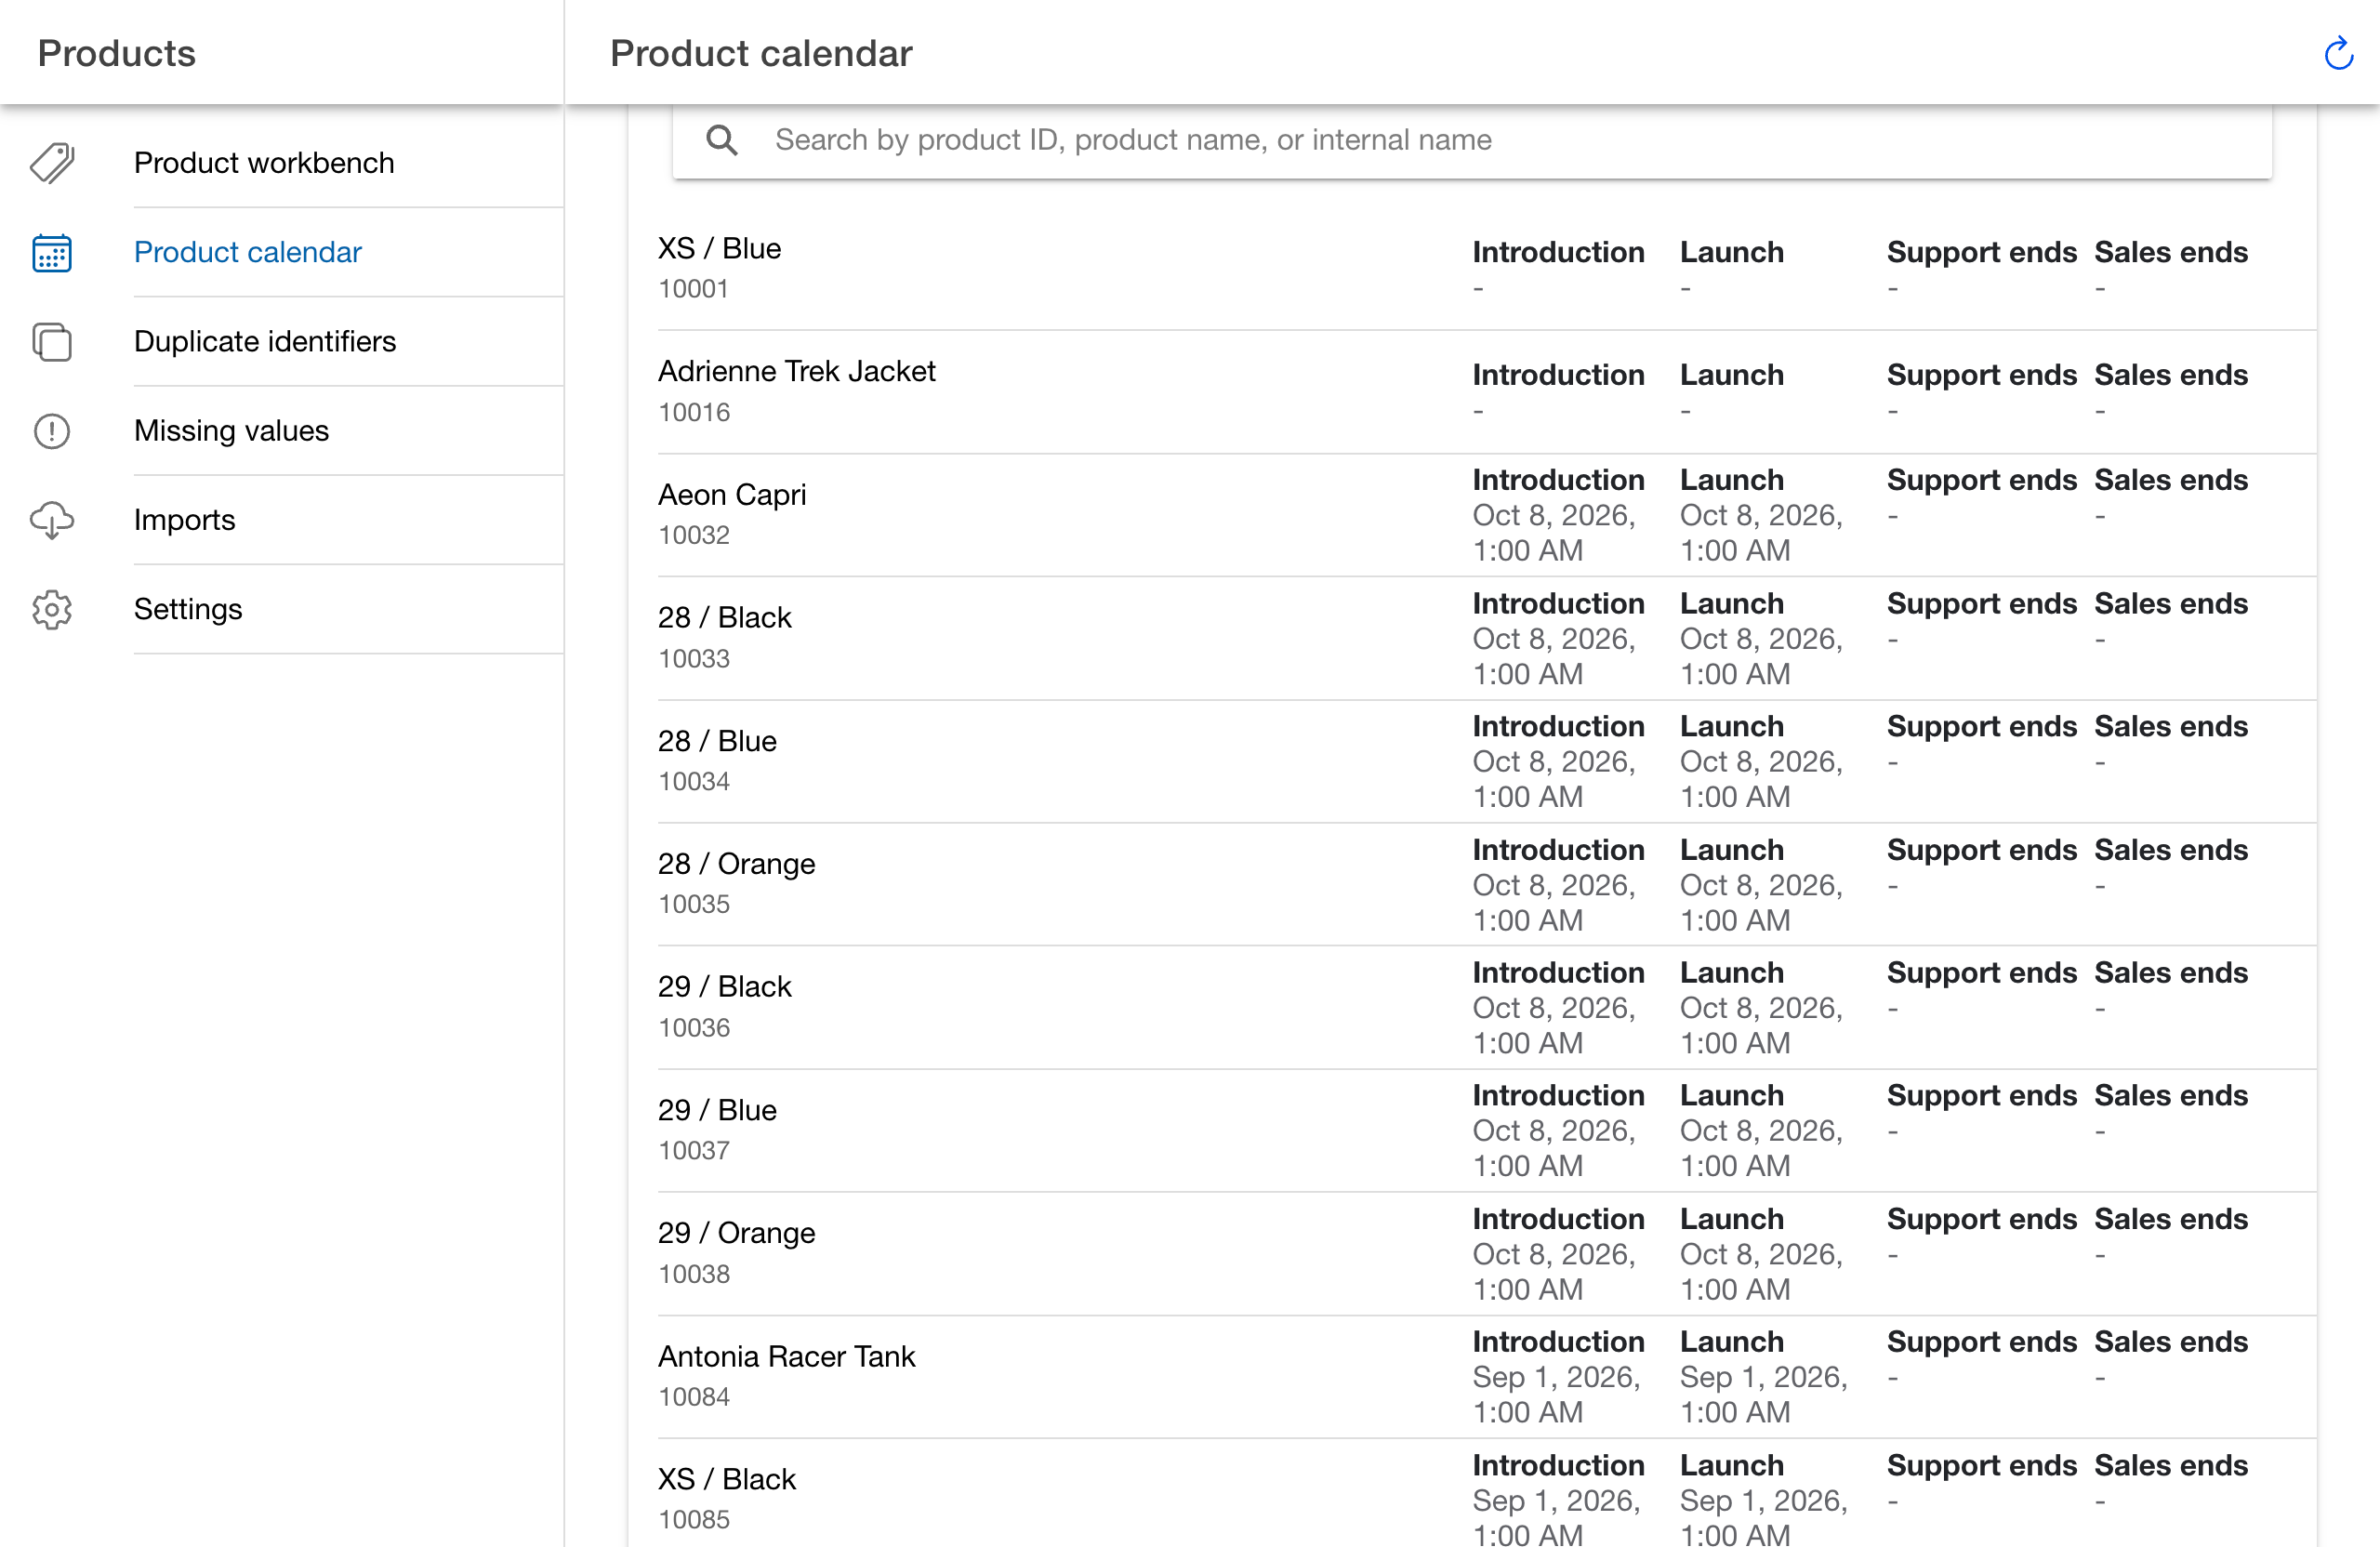Click the Support ends label for XS / Blue
The width and height of the screenshot is (2380, 1547).
tap(1981, 252)
